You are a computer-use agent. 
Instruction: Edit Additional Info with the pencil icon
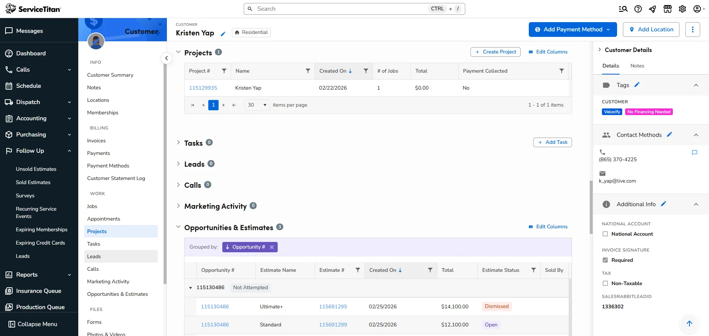(x=664, y=204)
